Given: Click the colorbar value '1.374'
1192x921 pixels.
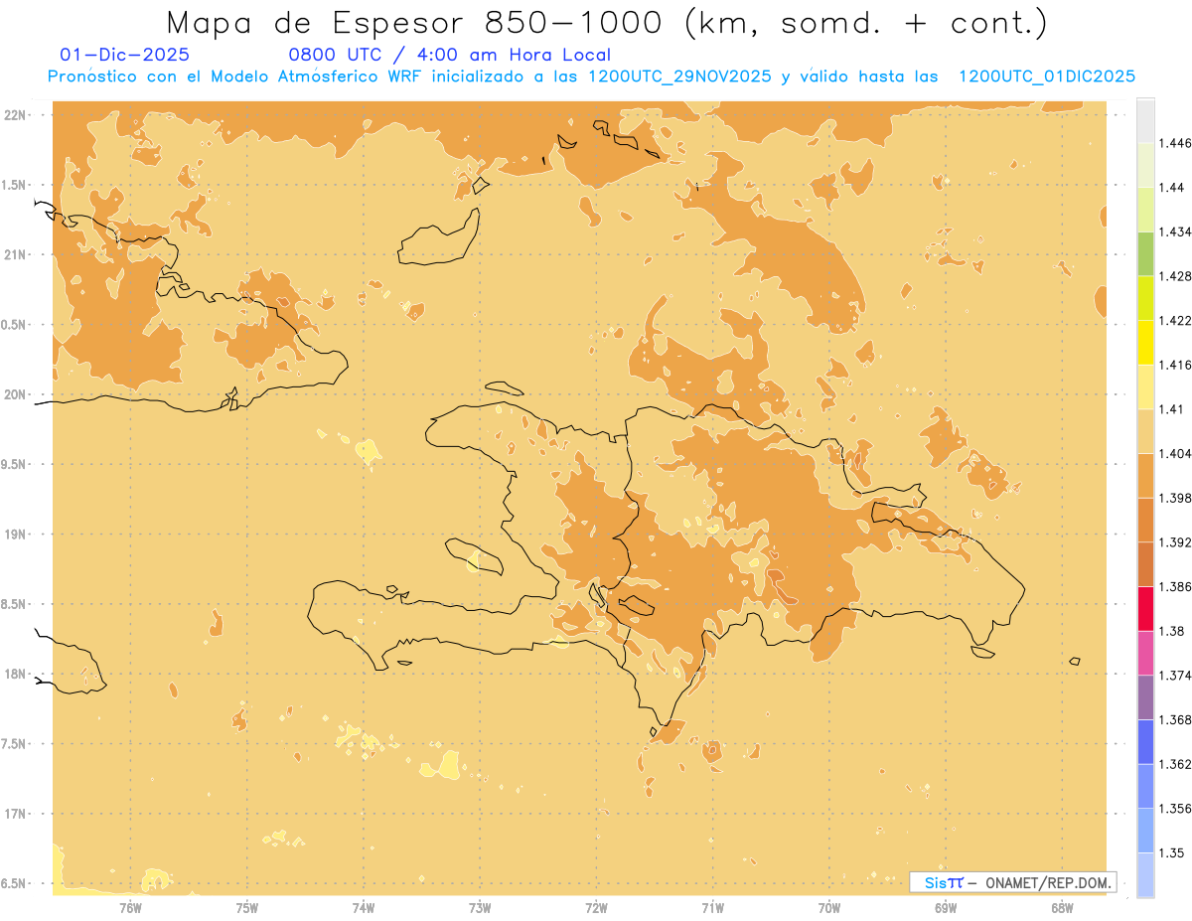Looking at the screenshot, I should (1176, 676).
